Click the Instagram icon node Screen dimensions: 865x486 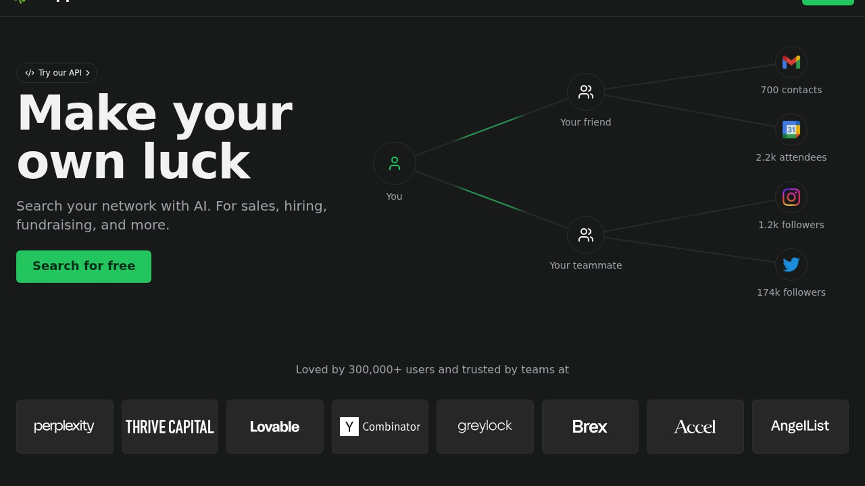791,197
